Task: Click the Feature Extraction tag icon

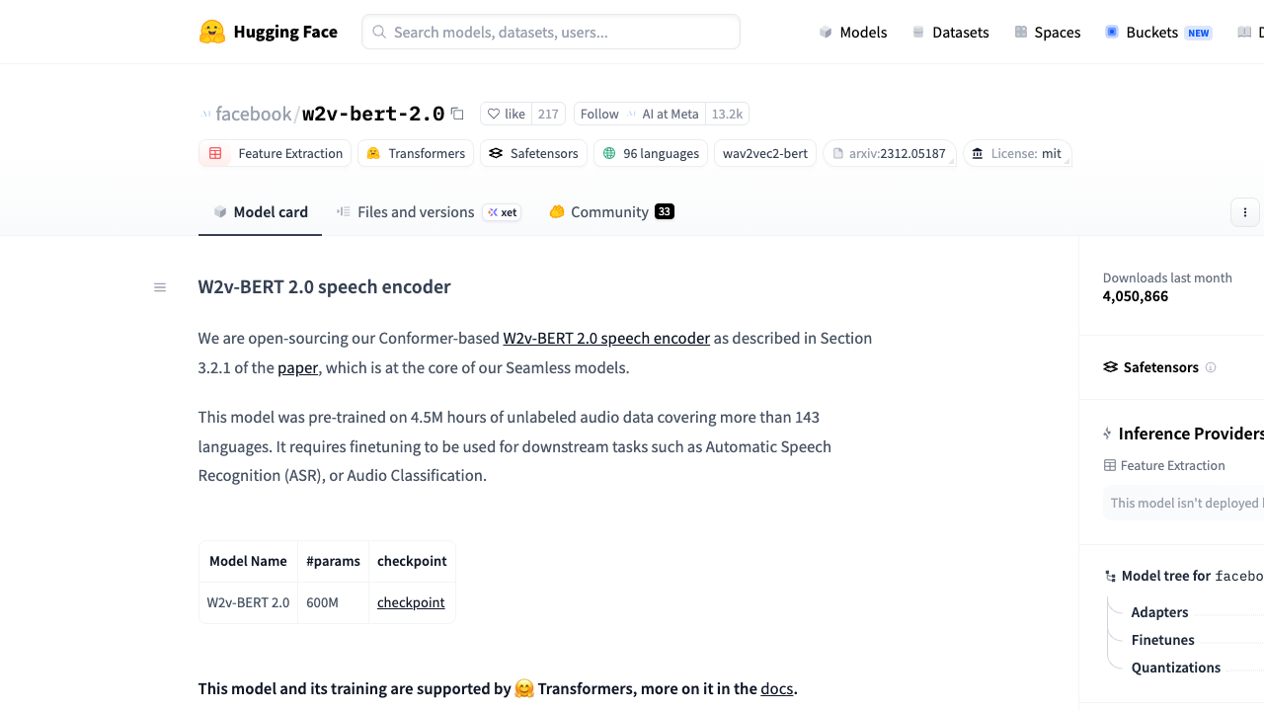Action: coord(215,153)
